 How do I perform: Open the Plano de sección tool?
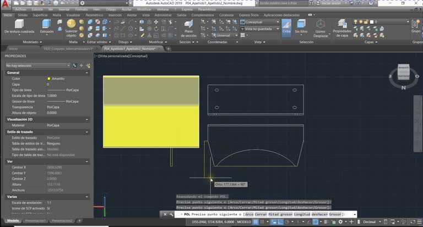188,28
